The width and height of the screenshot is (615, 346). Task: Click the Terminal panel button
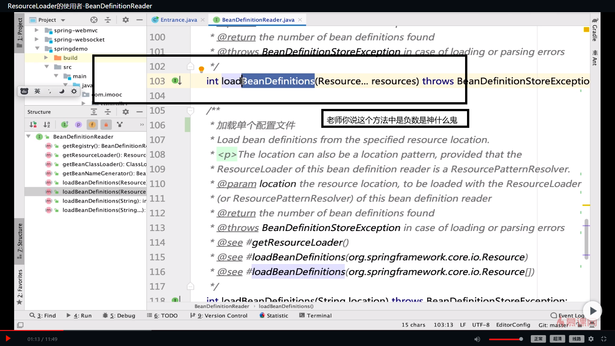coord(319,316)
